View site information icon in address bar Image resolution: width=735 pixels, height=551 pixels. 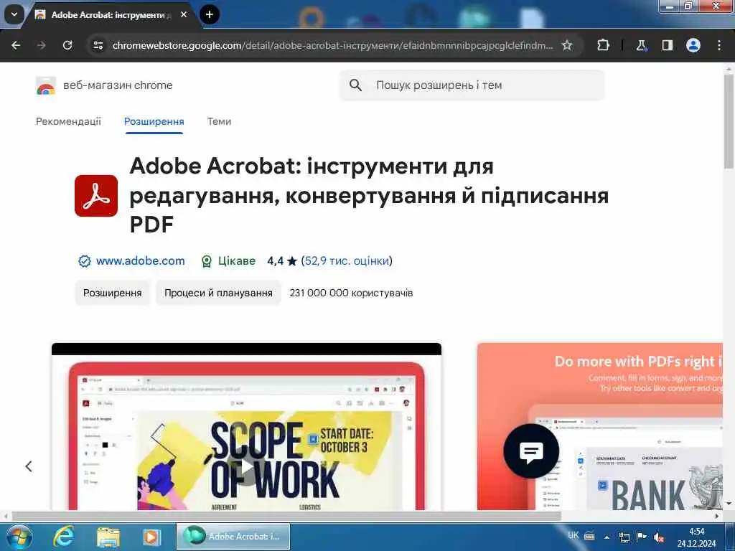coord(98,45)
